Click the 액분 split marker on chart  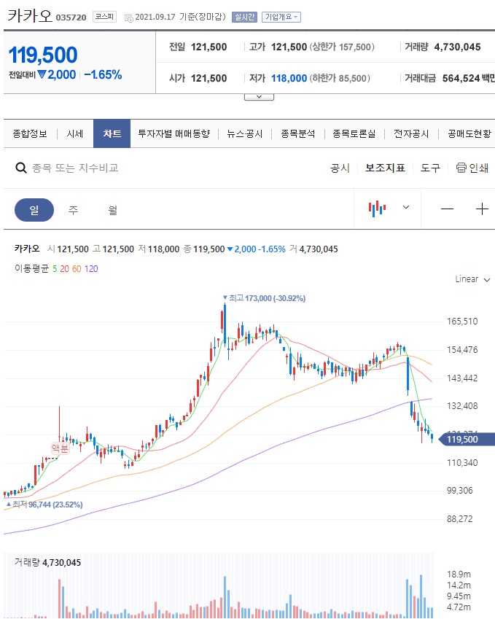60,448
